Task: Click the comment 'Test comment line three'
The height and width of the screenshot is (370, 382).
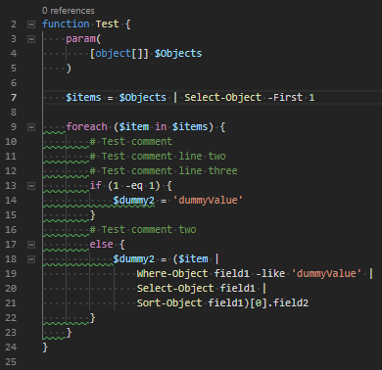Action: pos(169,171)
